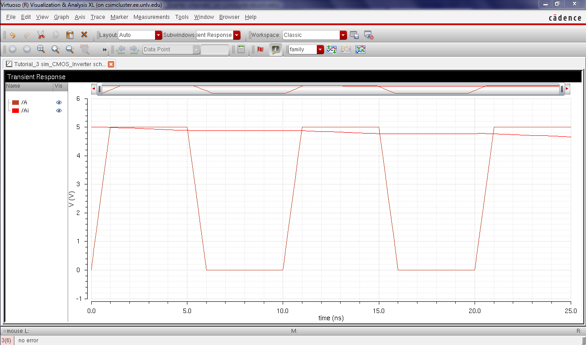Open the Trace menu

tap(98, 17)
